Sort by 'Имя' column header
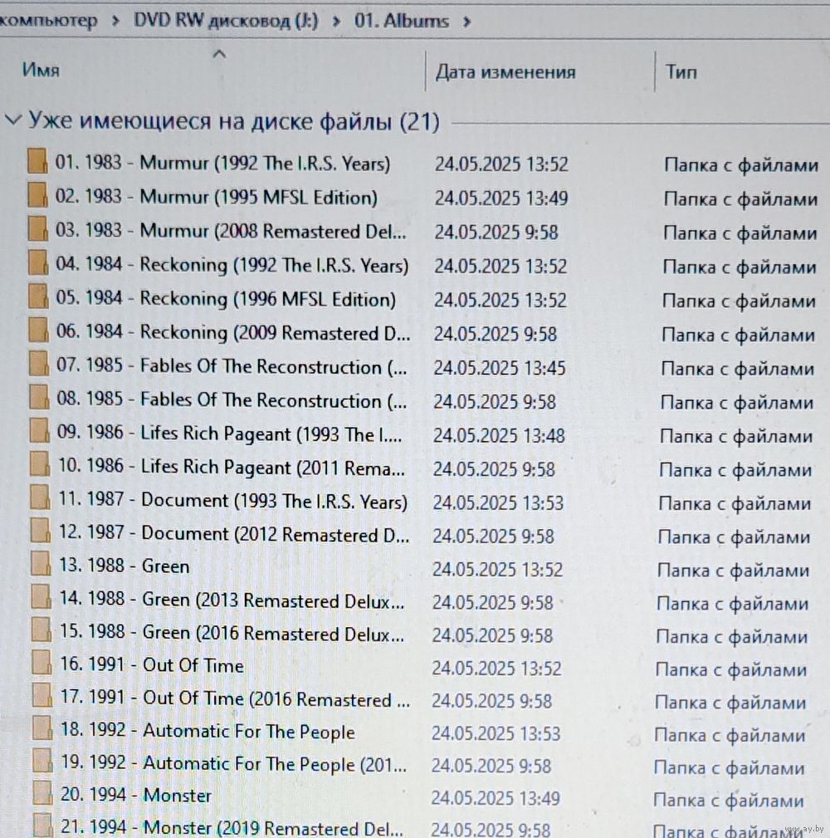Screen dimensions: 830x838 pos(41,70)
